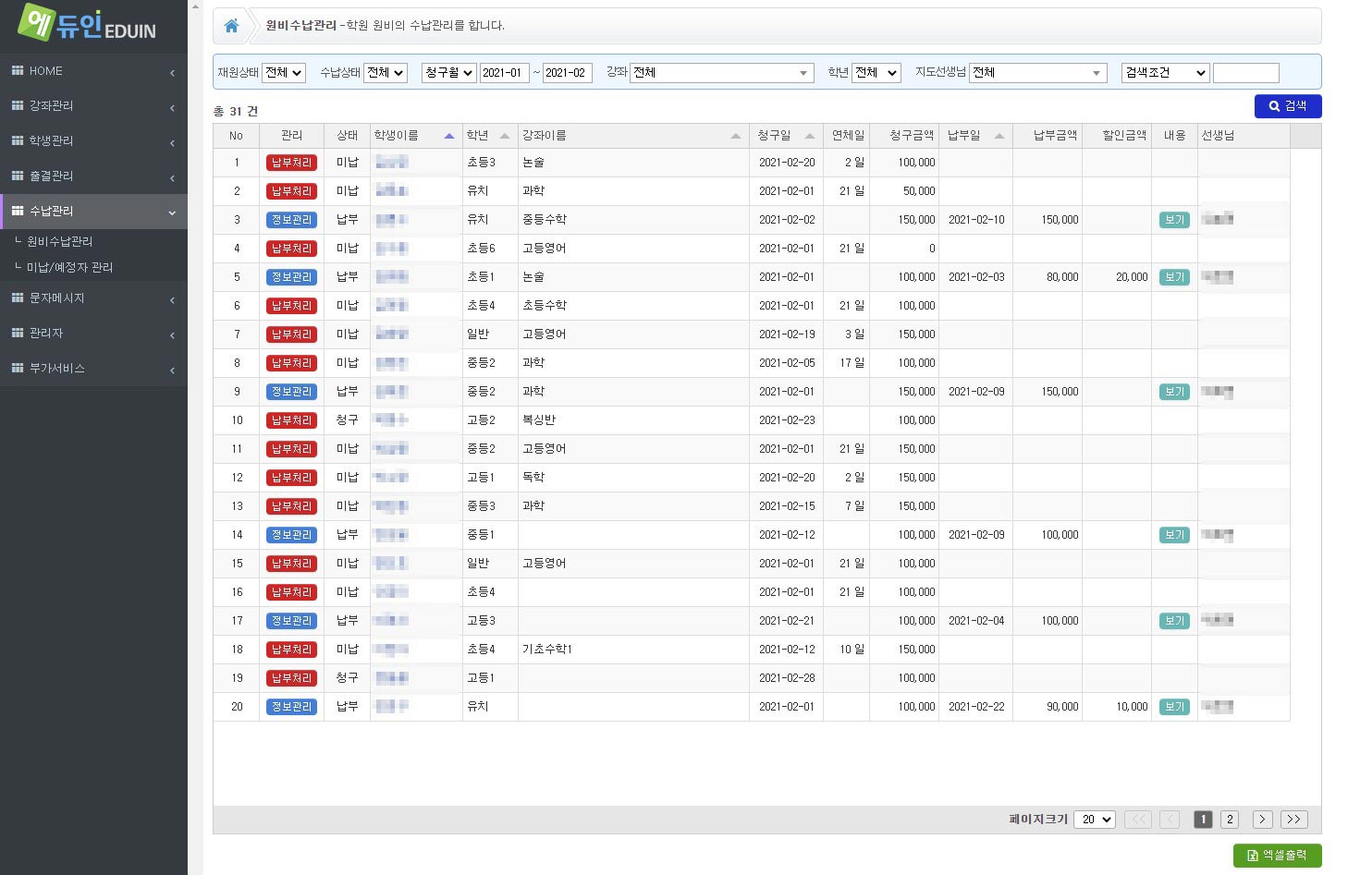Click the start month field 2021-01
1348x875 pixels.
coord(505,73)
